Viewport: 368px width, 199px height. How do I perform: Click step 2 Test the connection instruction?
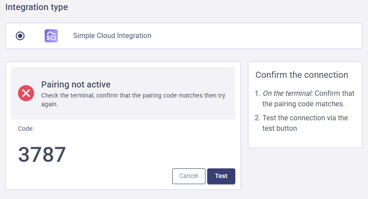305,123
